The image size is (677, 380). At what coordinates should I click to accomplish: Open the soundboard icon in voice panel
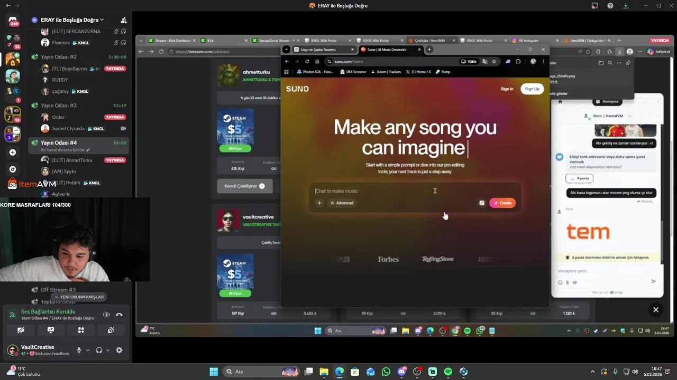[111, 330]
